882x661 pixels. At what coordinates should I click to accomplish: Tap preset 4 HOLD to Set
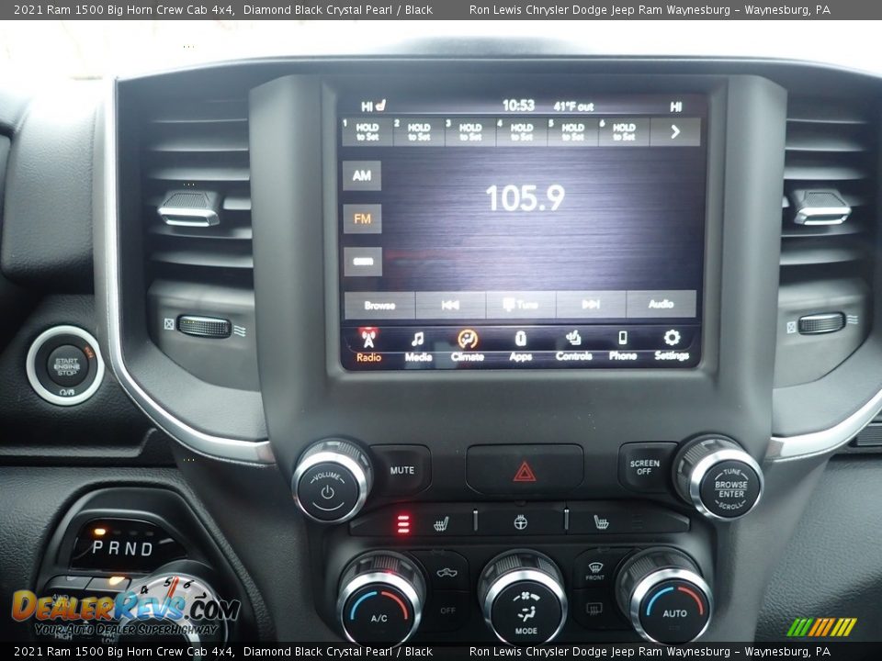(522, 132)
